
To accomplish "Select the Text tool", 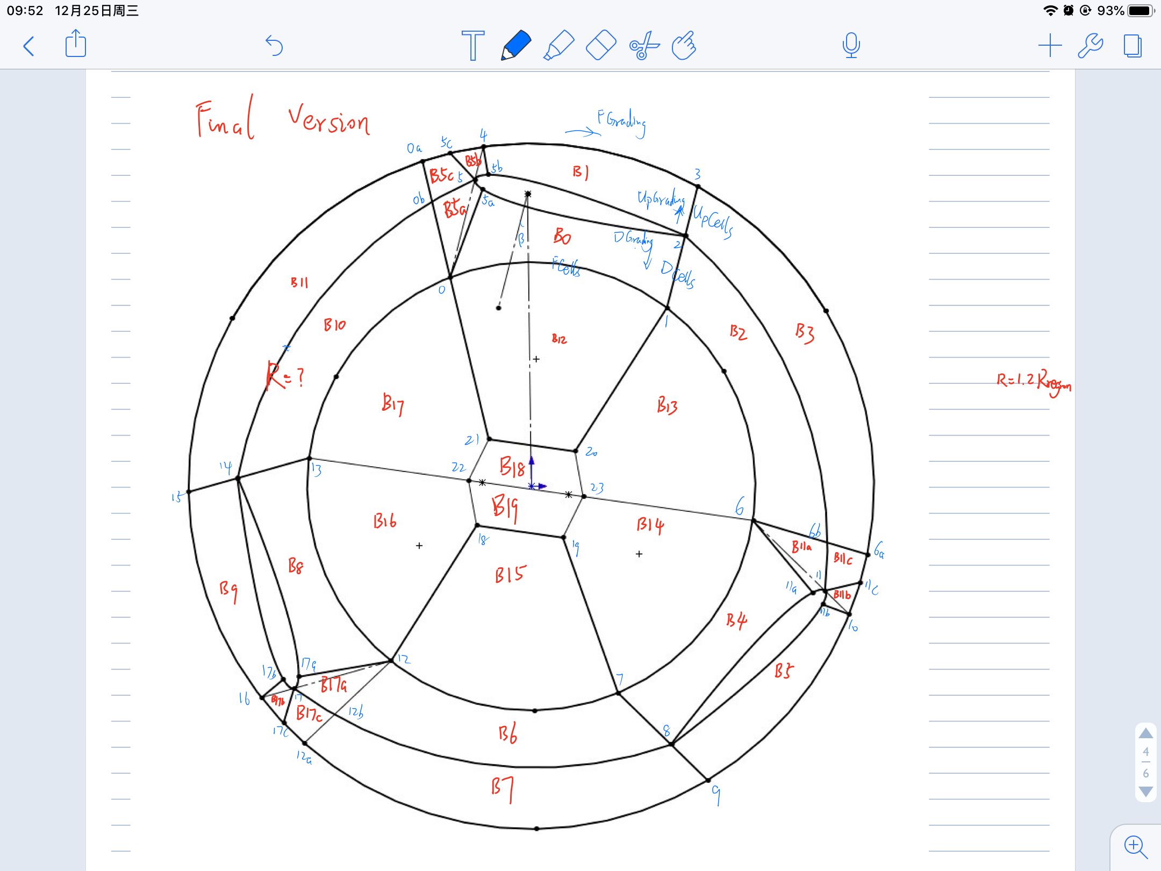I will click(472, 46).
